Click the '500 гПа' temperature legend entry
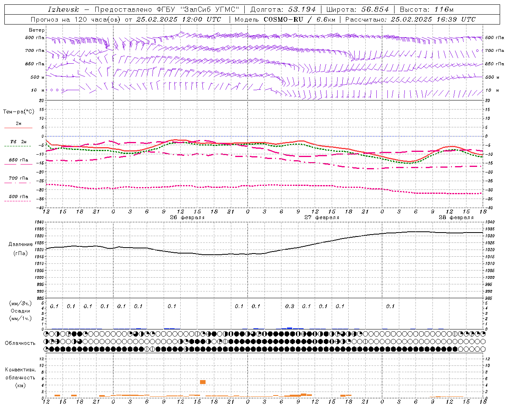The height and width of the screenshot is (405, 506). pyautogui.click(x=18, y=197)
